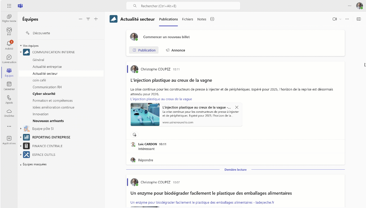Click the Microsoft Teams logo icon
Image resolution: width=366 pixels, height=208 pixels.
20,6
